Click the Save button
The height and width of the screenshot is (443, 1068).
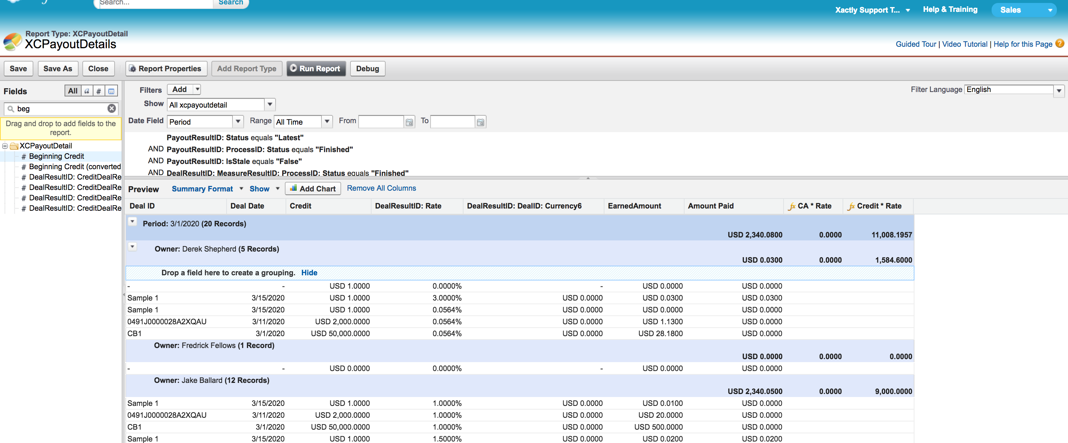[x=18, y=68]
